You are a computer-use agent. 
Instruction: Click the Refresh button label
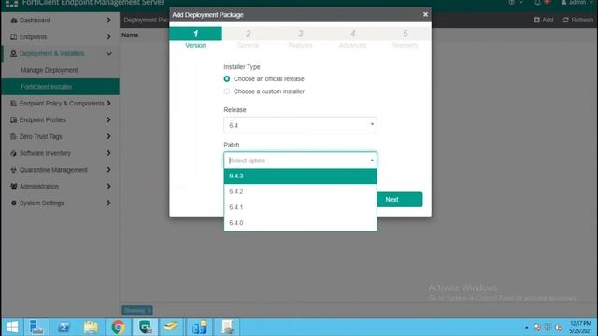point(582,20)
